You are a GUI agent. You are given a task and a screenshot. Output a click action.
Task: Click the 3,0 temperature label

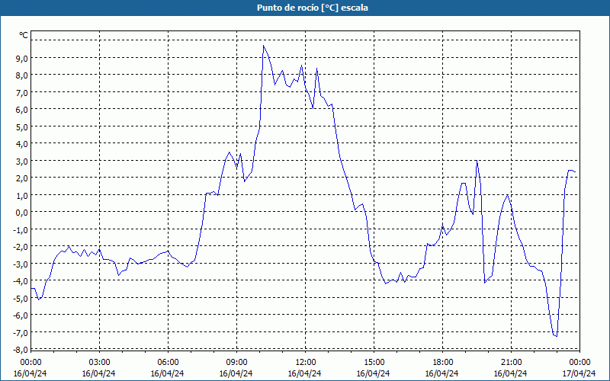click(x=21, y=161)
